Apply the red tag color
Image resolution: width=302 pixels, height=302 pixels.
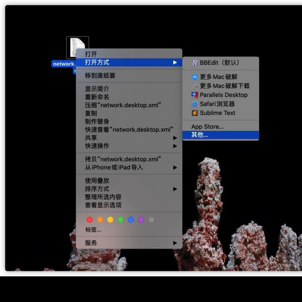tap(90, 219)
